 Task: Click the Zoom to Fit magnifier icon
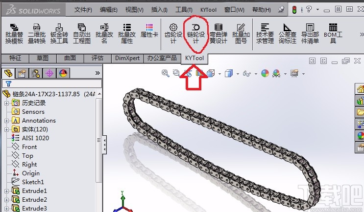(x=165, y=74)
